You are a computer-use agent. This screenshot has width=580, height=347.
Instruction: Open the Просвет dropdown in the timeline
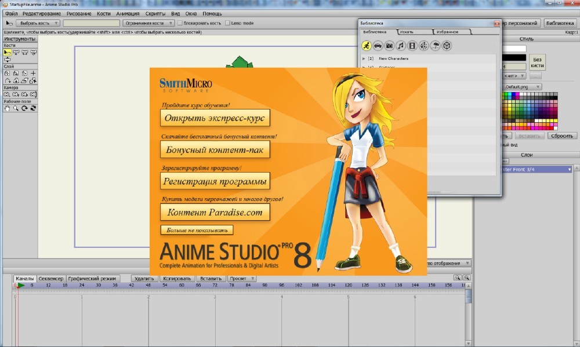241,279
